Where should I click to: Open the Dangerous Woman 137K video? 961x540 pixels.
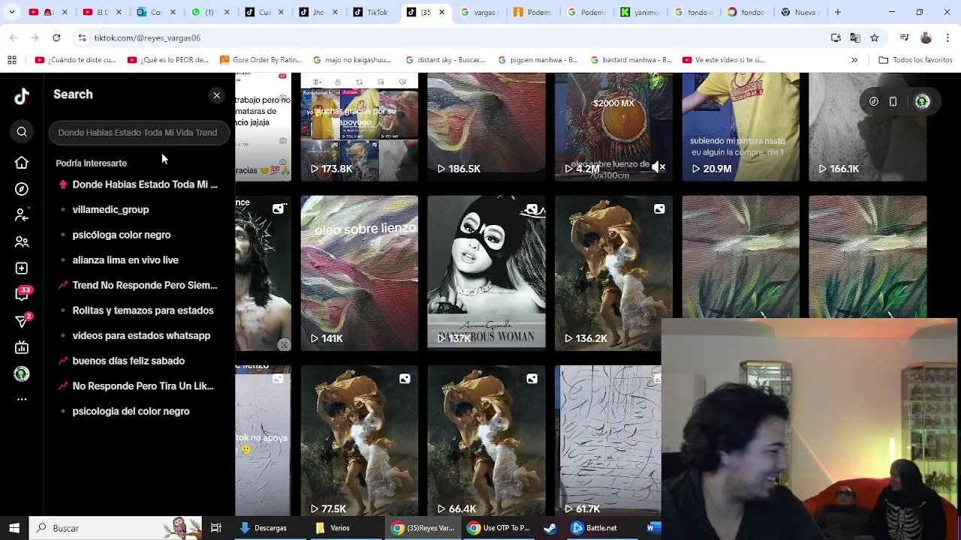coord(487,273)
